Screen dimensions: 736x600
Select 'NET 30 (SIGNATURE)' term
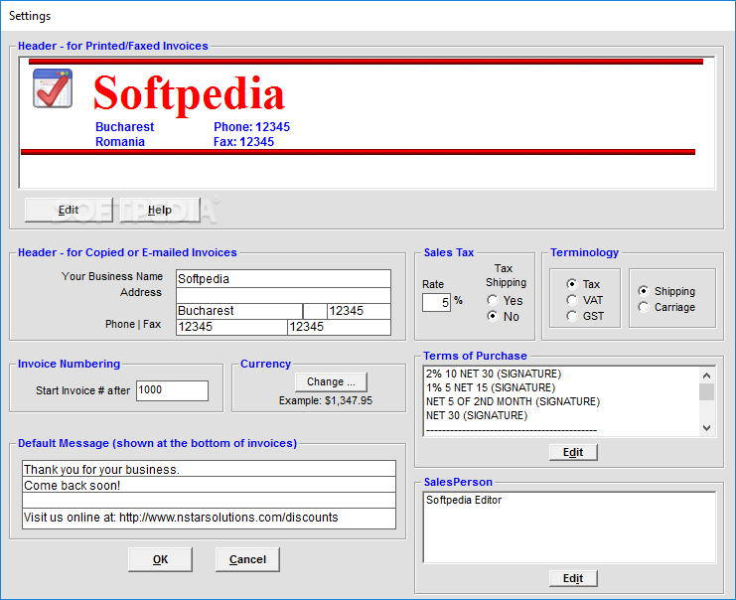coord(477,416)
